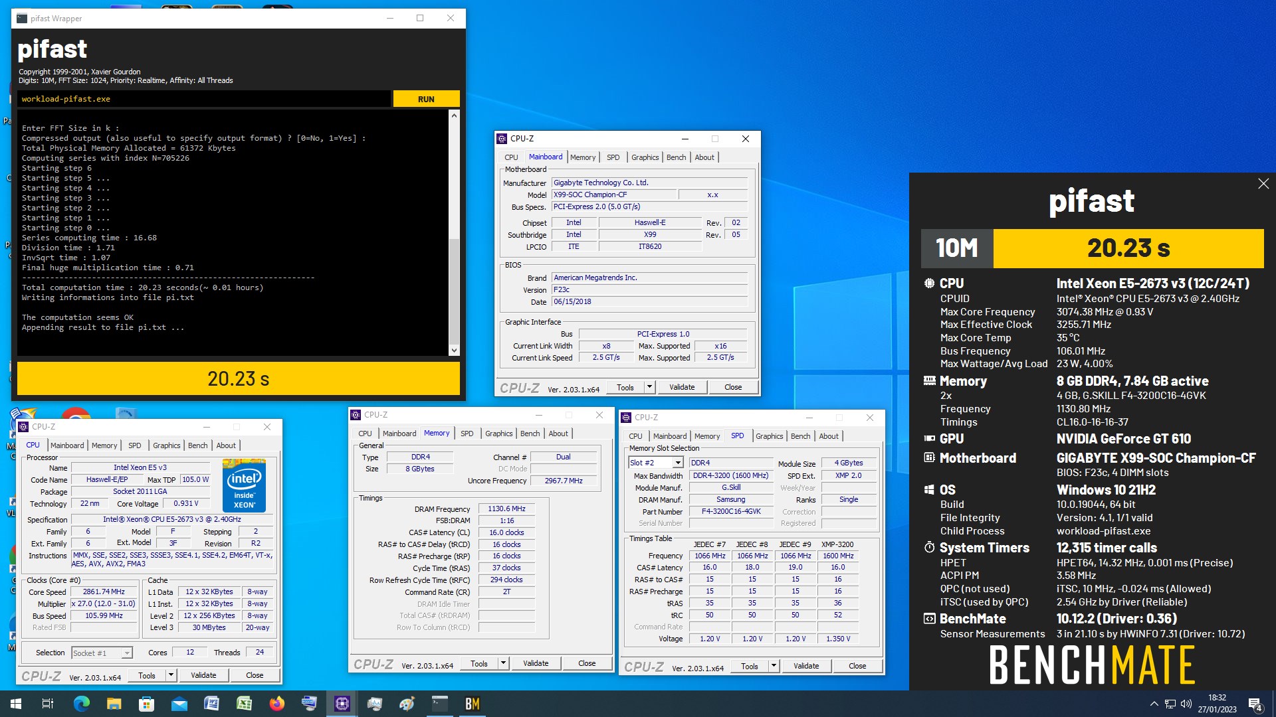The width and height of the screenshot is (1276, 717).
Task: Open Paint from the taskbar
Action: coord(407,704)
